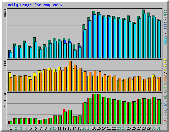Viewport: 169px width, 132px height.
Task: Click the 8463 axis value
Action: [x=5, y=13]
